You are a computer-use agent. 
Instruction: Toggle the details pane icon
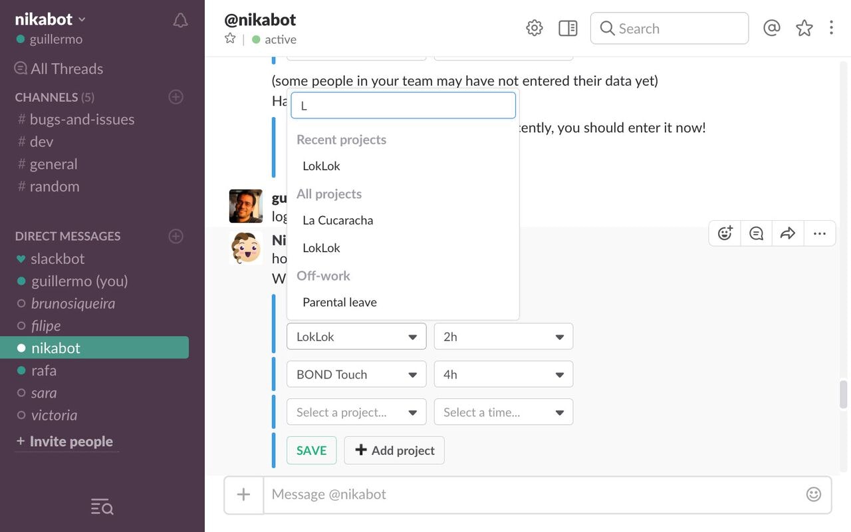coord(568,28)
